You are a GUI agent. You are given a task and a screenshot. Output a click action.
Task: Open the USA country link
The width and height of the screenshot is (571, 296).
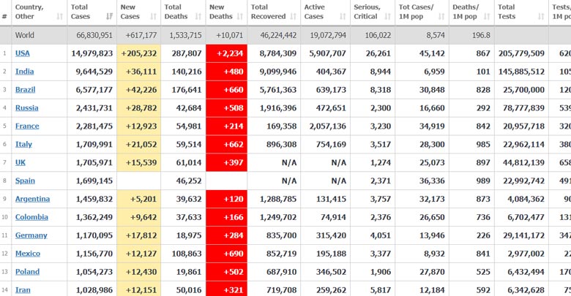(23, 53)
